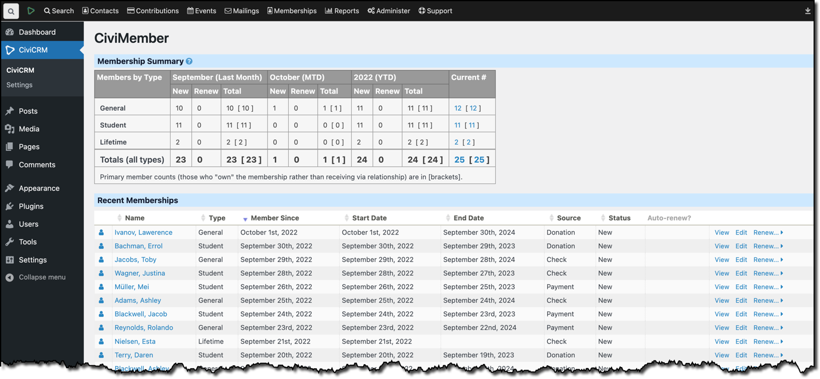This screenshot has width=820, height=379.
Task: Open contact Reynolds, Rolando
Action: click(144, 328)
